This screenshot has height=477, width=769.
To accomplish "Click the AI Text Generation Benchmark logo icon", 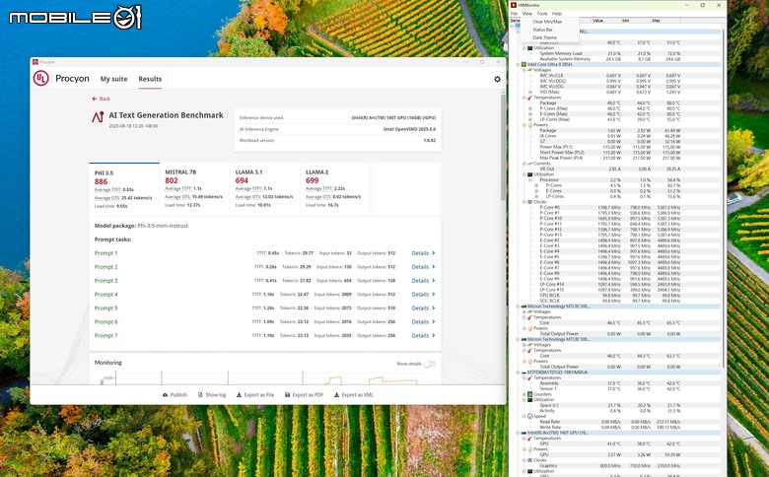I will (98, 116).
